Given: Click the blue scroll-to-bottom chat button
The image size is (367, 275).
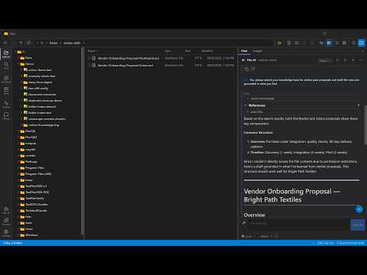Looking at the screenshot, I should tap(359, 209).
